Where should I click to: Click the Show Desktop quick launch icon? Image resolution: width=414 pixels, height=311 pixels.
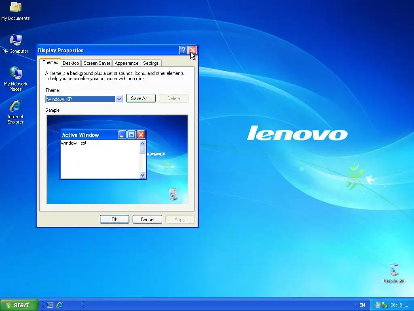point(50,305)
